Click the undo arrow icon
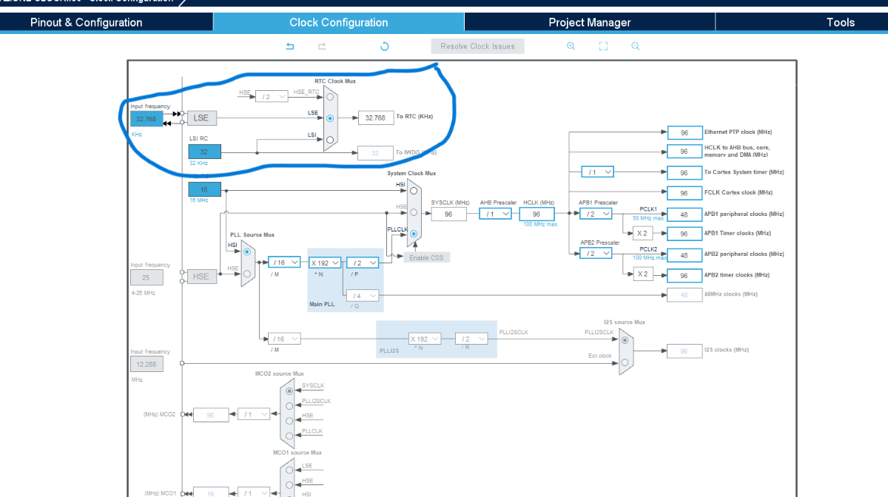 [290, 46]
